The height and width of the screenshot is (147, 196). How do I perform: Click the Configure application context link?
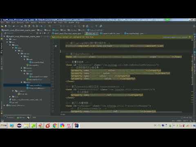[175, 37]
